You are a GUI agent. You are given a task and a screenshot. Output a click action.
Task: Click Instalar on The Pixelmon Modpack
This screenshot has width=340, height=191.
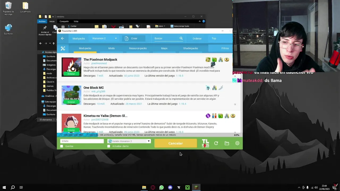pos(71,74)
